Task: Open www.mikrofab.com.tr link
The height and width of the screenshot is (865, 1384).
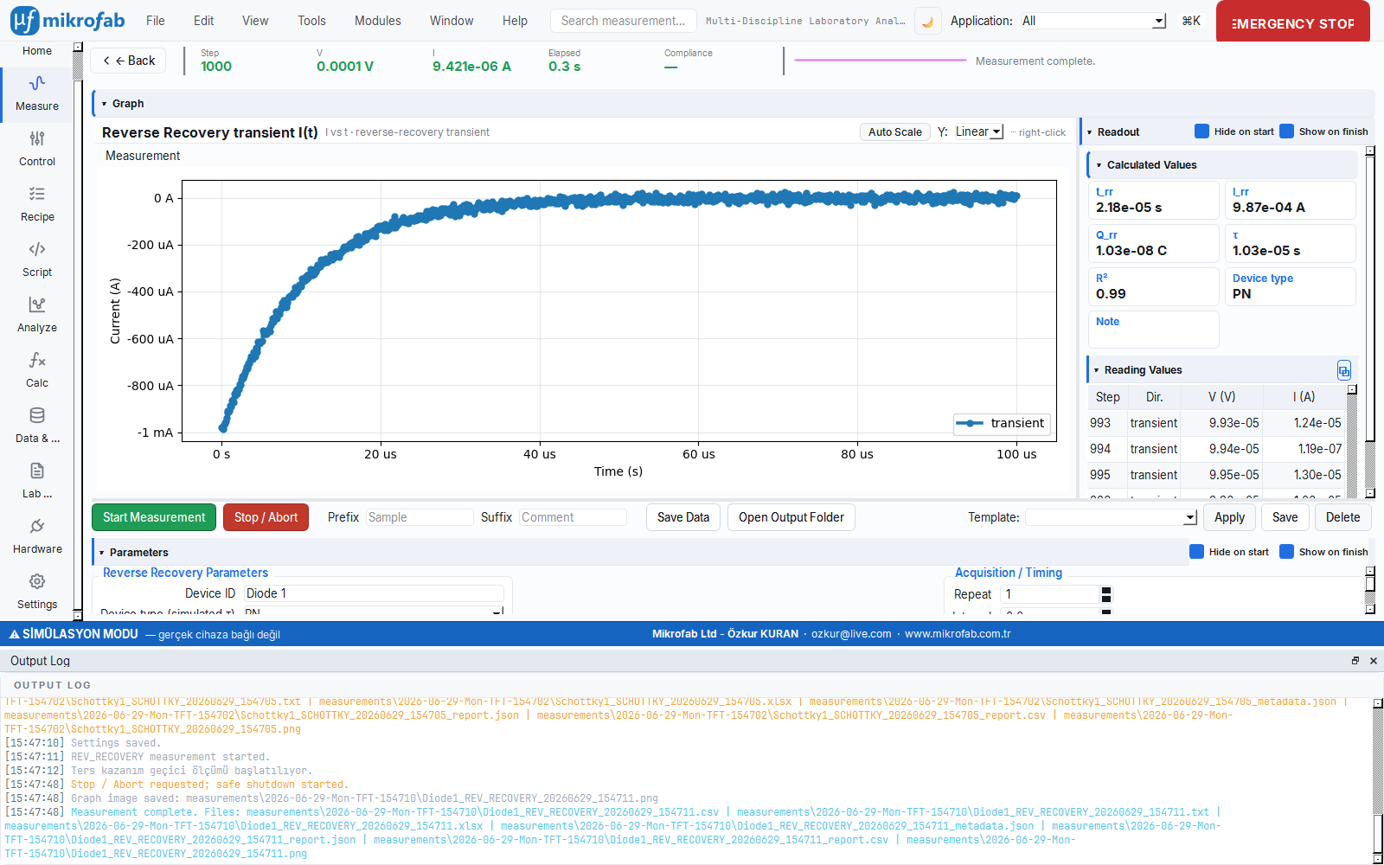Action: pos(958,634)
